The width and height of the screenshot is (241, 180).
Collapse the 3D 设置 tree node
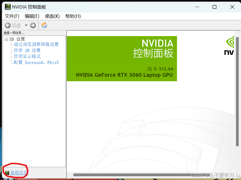coord(7,39)
